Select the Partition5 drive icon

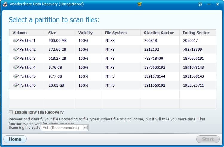[x=16, y=76]
